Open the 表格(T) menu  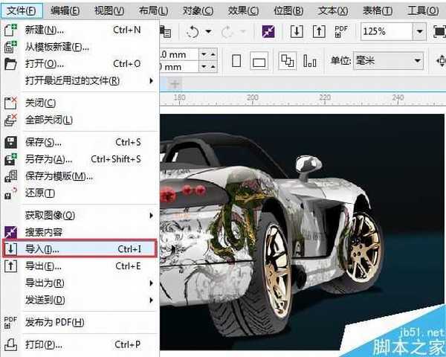378,11
